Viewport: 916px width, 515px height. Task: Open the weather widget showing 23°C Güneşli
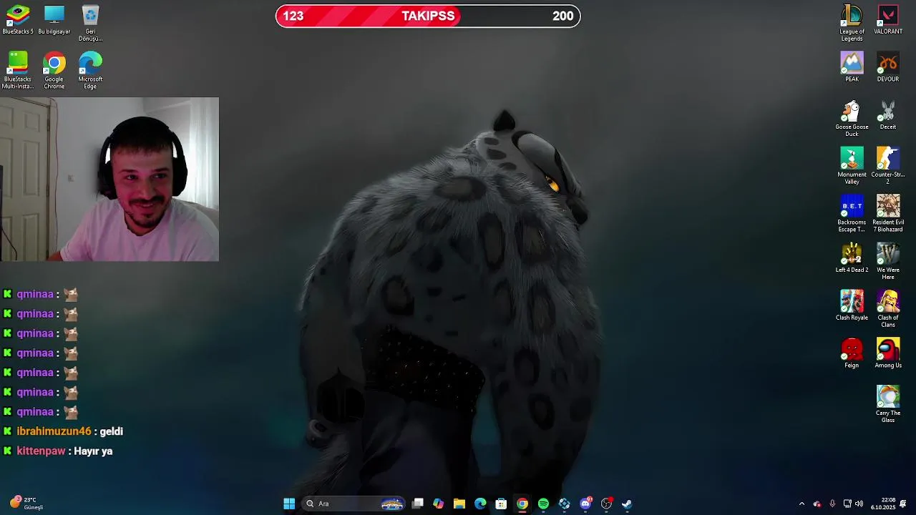pos(27,504)
